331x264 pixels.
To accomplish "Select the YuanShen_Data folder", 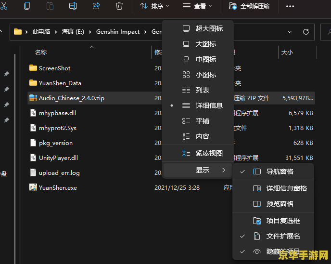I will 60,83.
